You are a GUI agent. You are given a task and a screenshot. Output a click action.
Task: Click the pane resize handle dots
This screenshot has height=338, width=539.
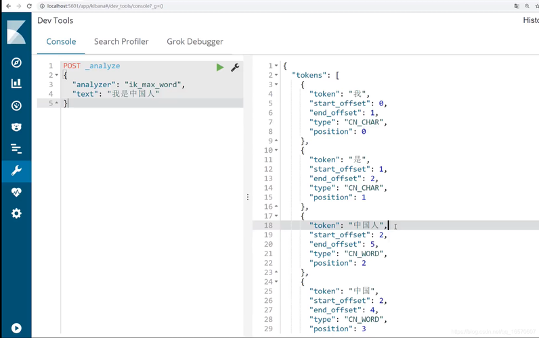click(248, 197)
